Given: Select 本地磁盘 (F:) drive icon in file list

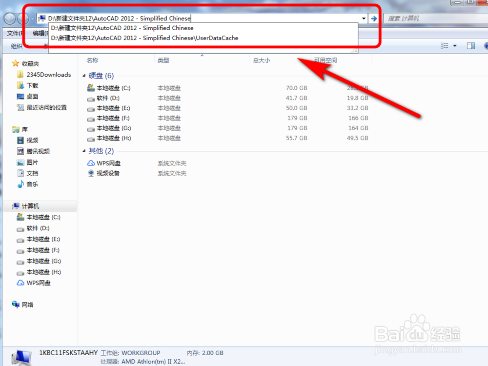Looking at the screenshot, I should (x=91, y=118).
